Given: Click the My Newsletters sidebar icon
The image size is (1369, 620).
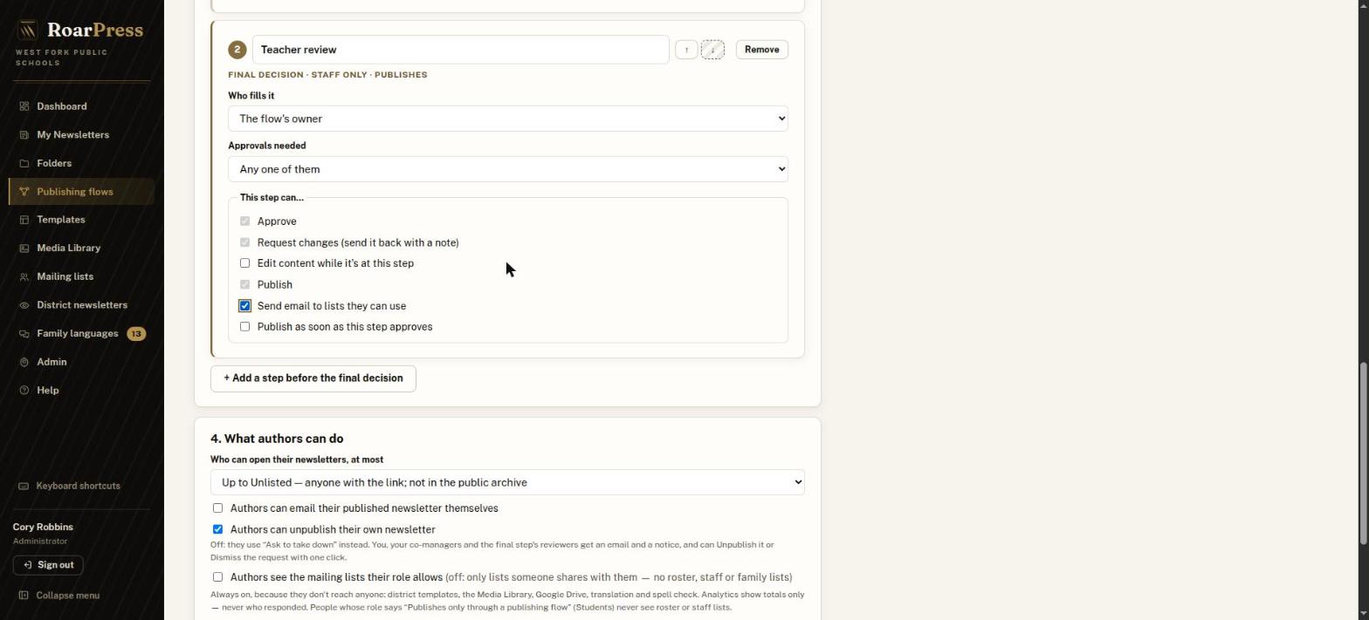Looking at the screenshot, I should click(x=24, y=135).
